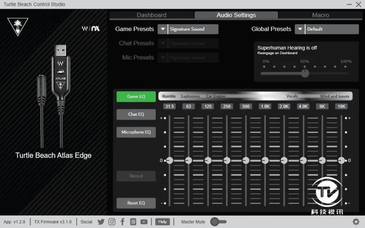
Task: Switch to the Dashboard tab
Action: coord(151,15)
